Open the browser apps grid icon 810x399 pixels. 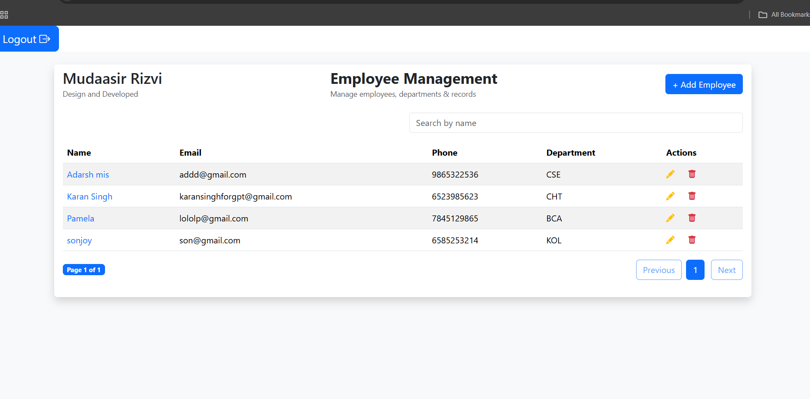click(x=4, y=15)
